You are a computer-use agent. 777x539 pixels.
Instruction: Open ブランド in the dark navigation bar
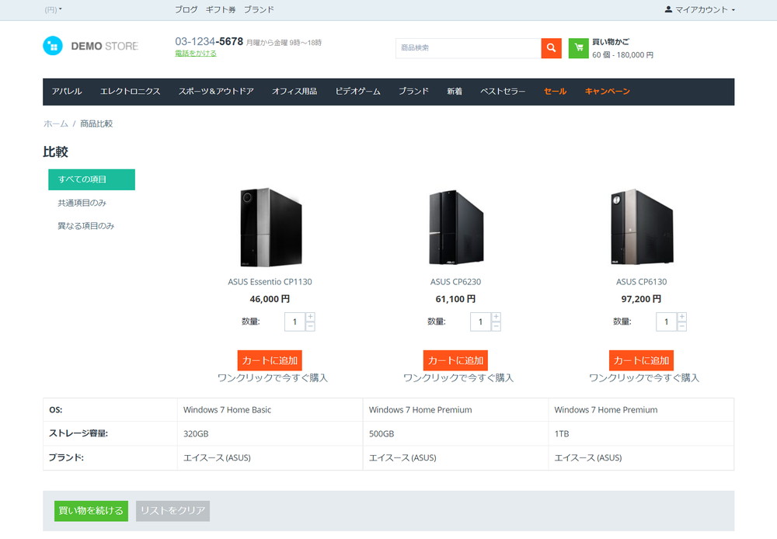[x=414, y=91]
